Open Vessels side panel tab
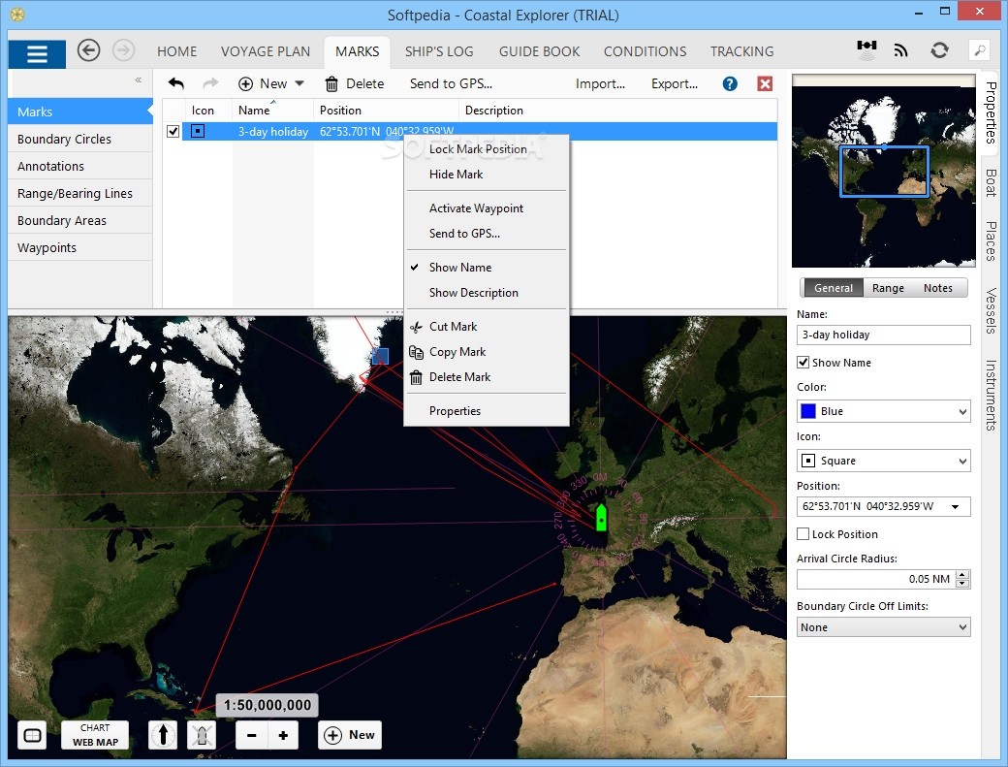Image resolution: width=1008 pixels, height=767 pixels. coord(991,310)
